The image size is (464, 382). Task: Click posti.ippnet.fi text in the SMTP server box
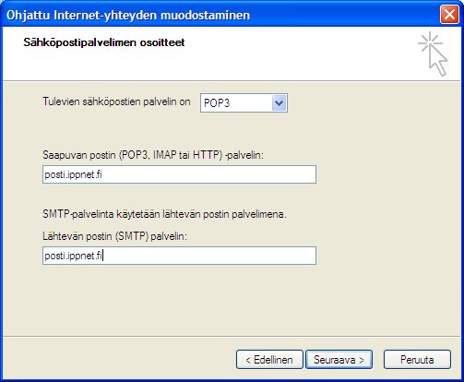coord(73,256)
